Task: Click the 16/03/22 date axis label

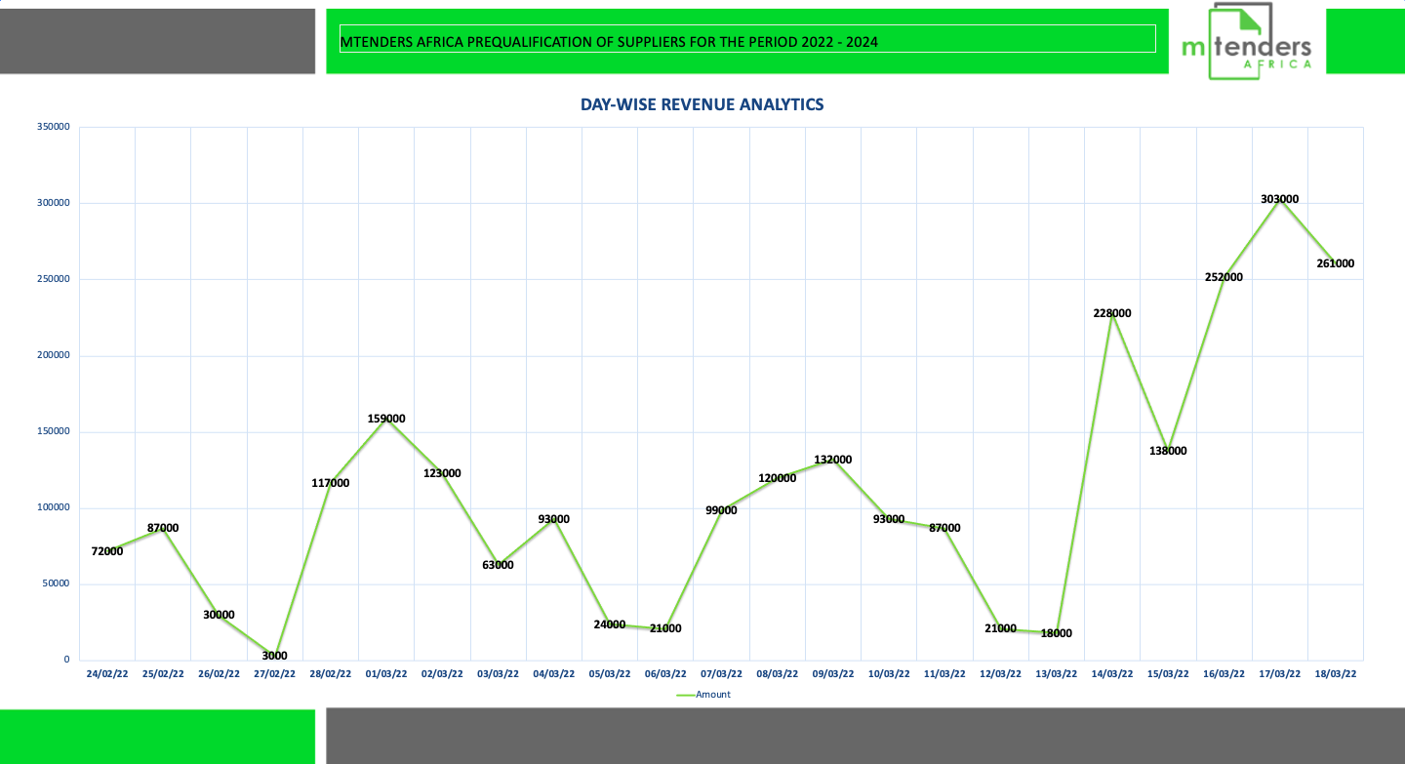Action: point(1224,673)
